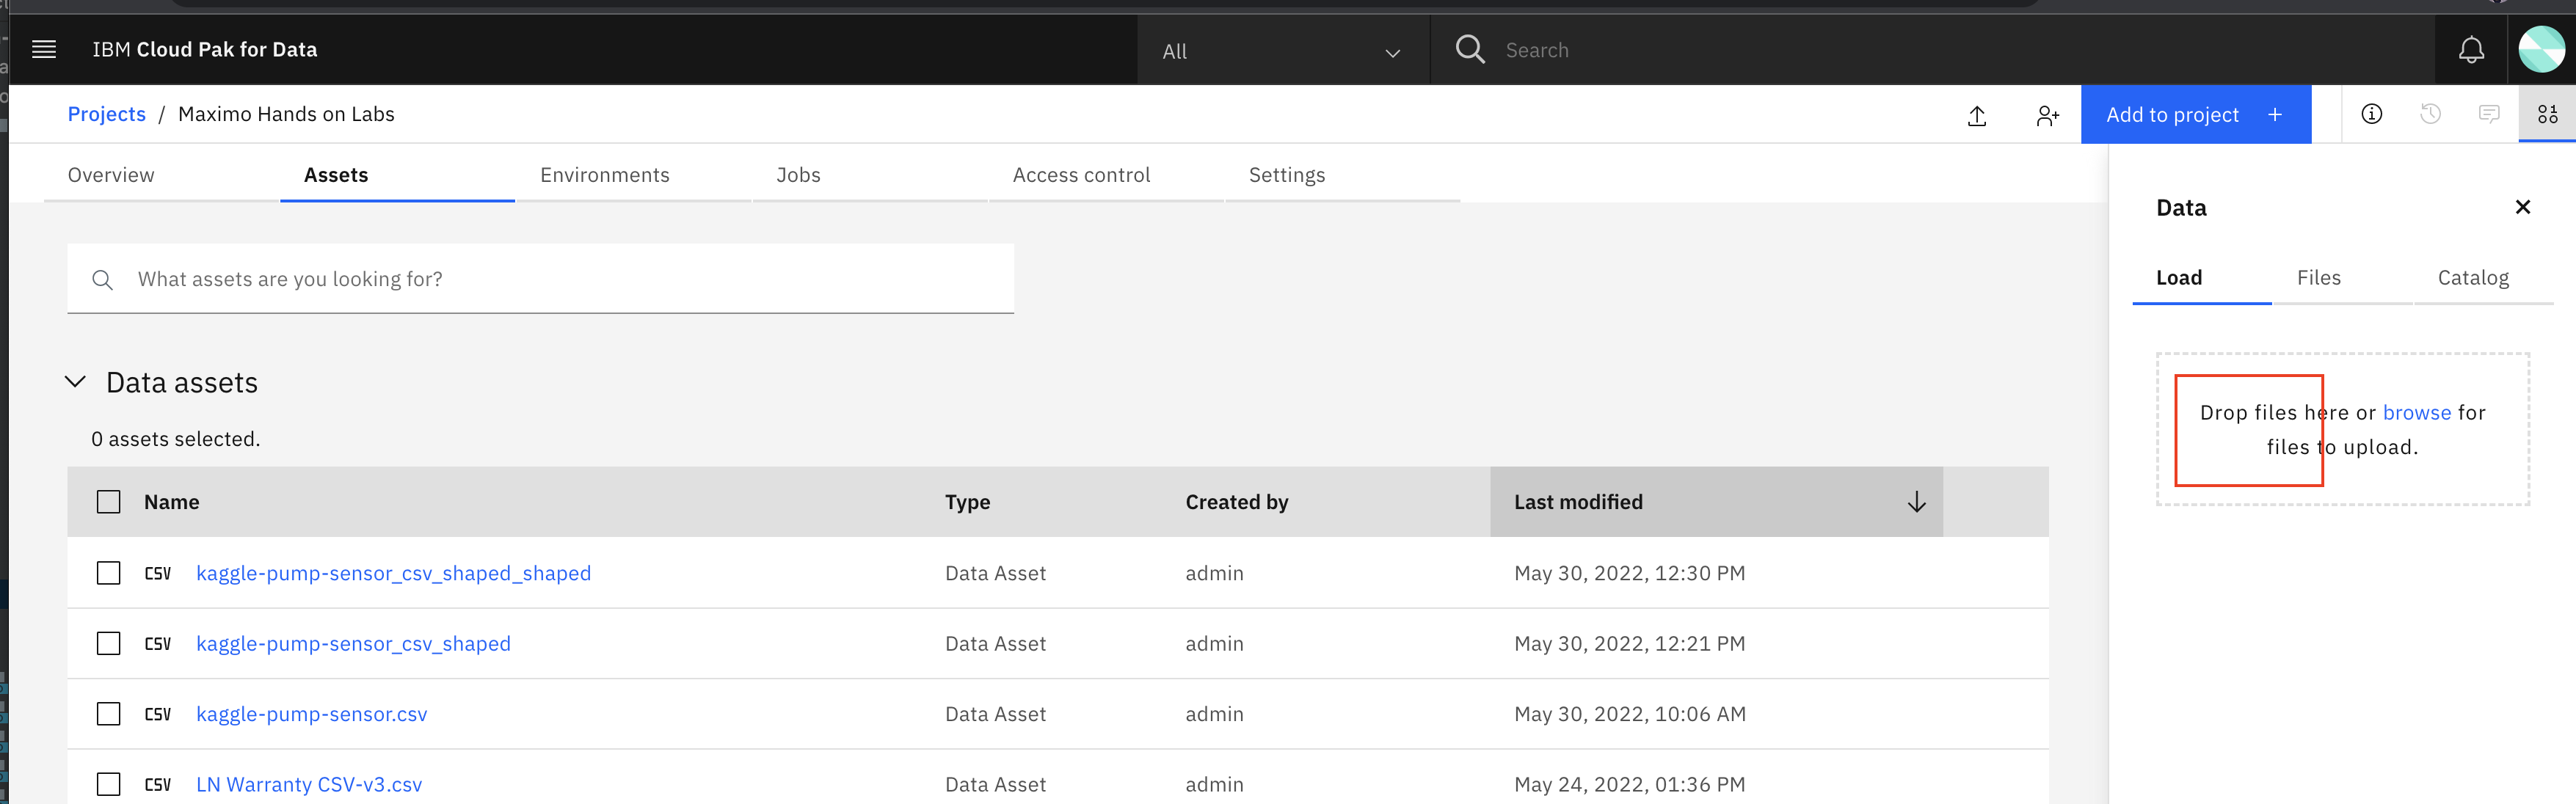The width and height of the screenshot is (2576, 804).
Task: Sort by the Created by column header
Action: coord(1236,502)
